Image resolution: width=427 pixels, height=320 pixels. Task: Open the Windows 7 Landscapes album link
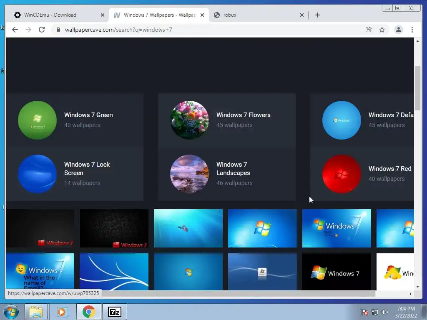(233, 168)
